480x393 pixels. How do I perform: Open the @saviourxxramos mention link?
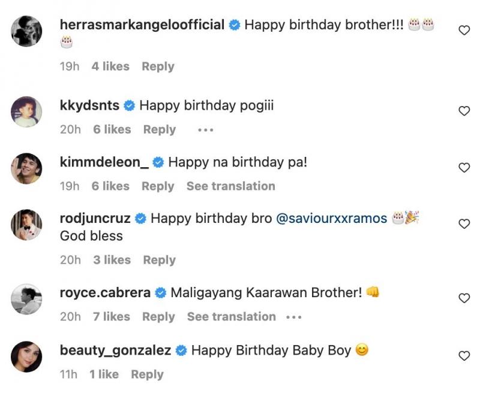[332, 219]
